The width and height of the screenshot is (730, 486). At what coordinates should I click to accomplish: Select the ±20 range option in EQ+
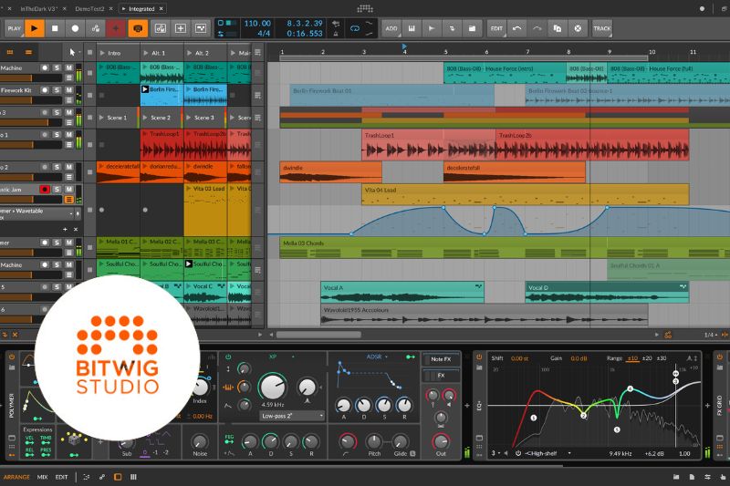pyautogui.click(x=646, y=358)
